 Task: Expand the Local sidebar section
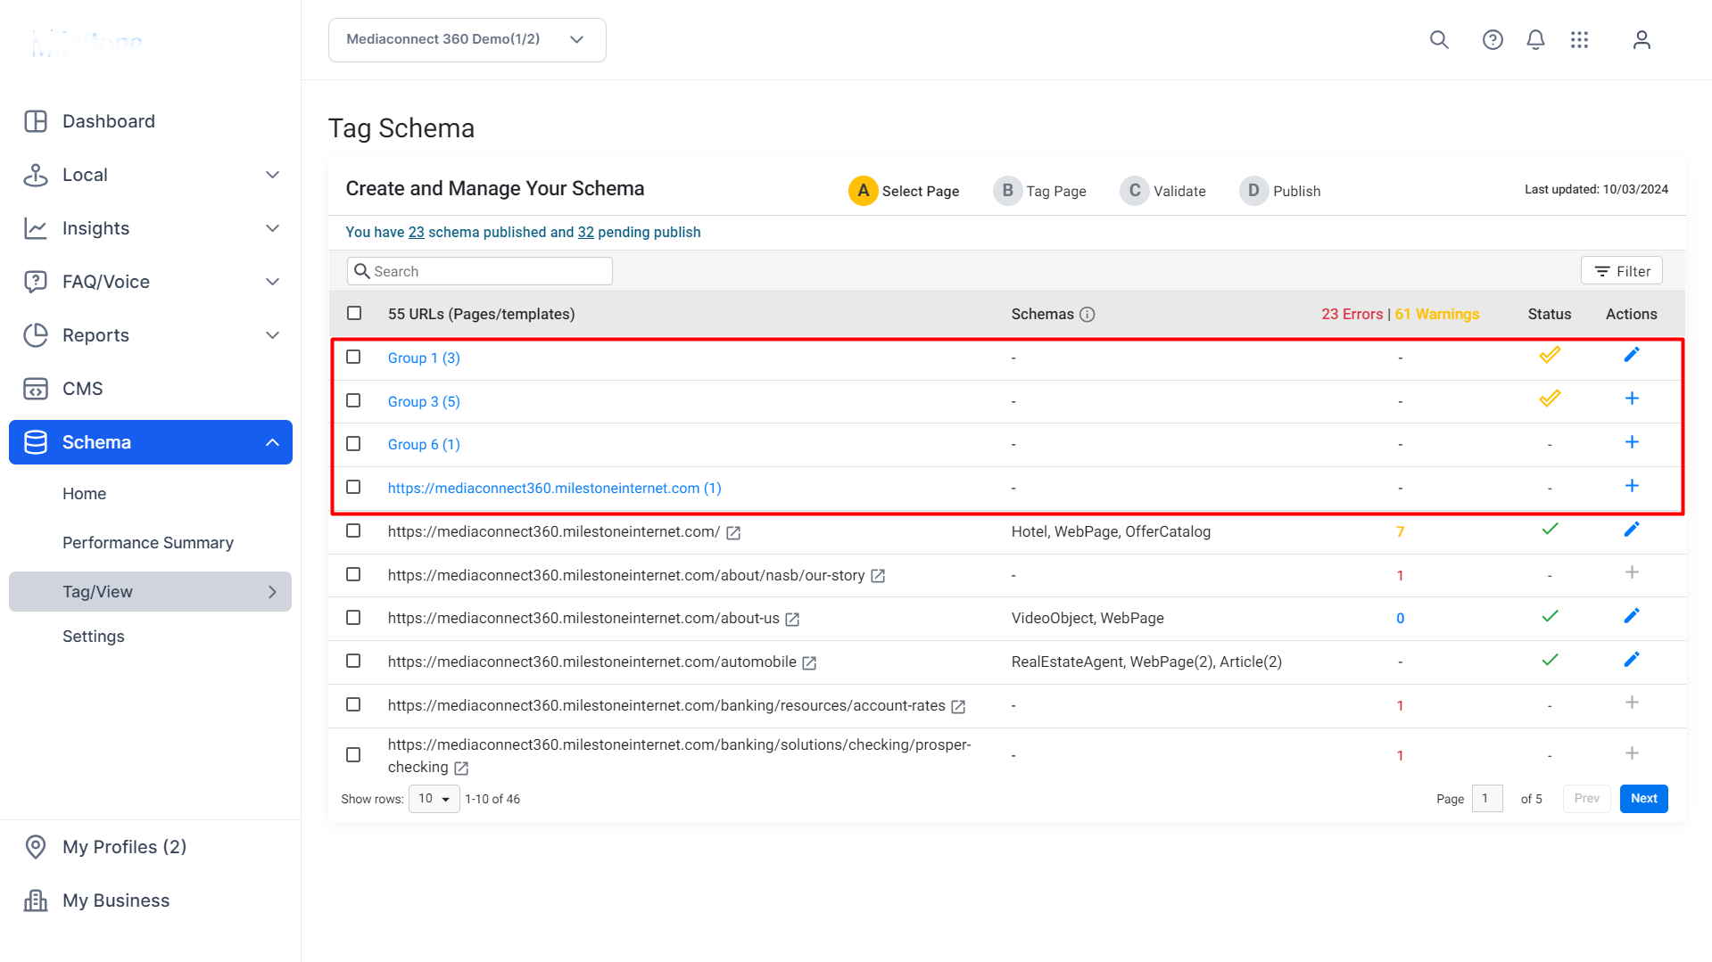[273, 175]
